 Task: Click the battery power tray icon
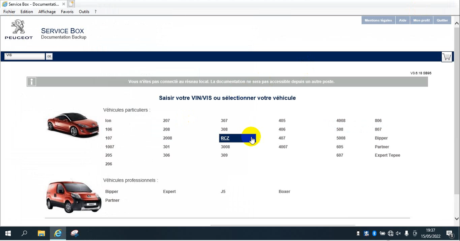point(382,233)
